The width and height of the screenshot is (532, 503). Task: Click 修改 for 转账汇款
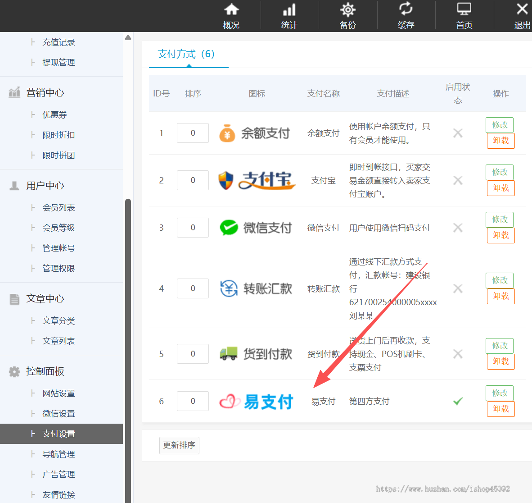[x=500, y=280]
